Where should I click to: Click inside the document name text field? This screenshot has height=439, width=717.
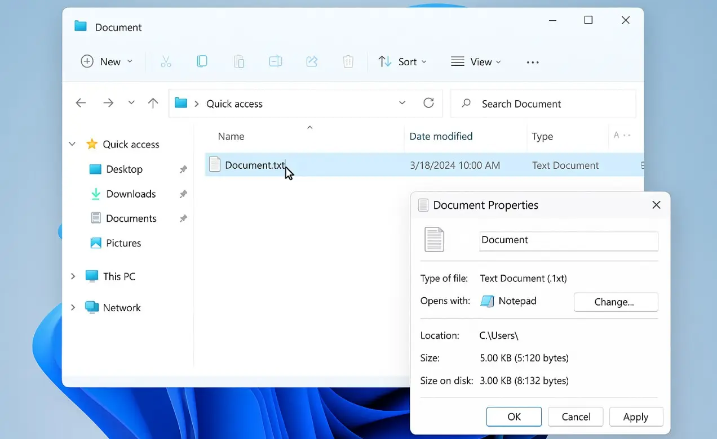pos(568,240)
